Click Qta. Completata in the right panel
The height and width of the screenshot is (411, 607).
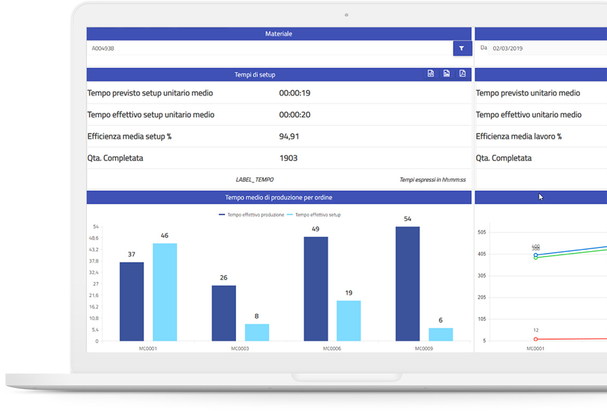pos(504,158)
